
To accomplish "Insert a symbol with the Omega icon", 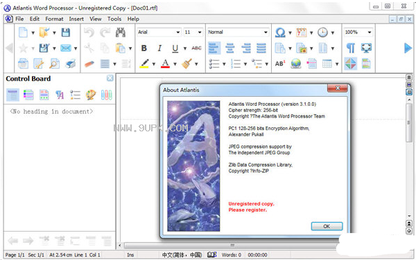I will click(x=280, y=32).
